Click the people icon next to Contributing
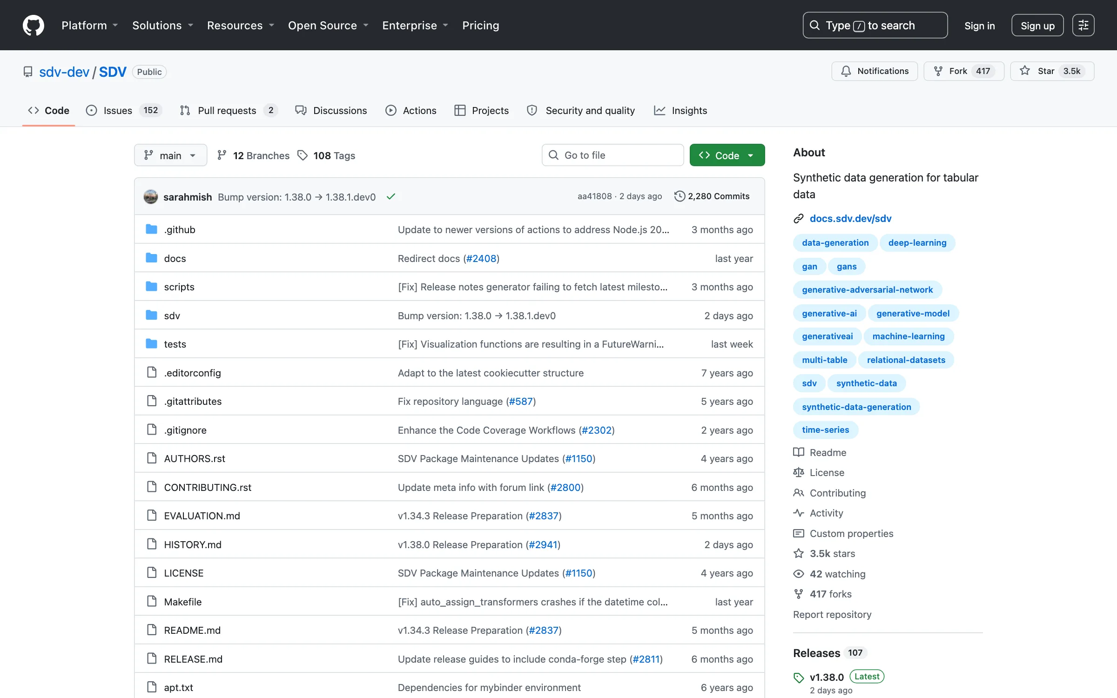This screenshot has width=1117, height=698. tap(799, 493)
